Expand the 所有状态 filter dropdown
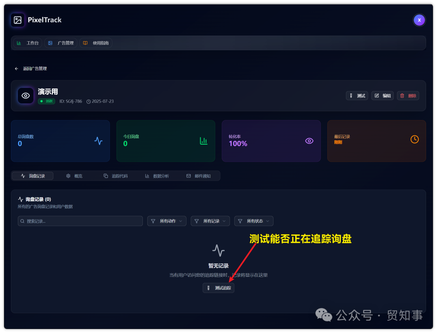The width and height of the screenshot is (437, 333). [254, 221]
